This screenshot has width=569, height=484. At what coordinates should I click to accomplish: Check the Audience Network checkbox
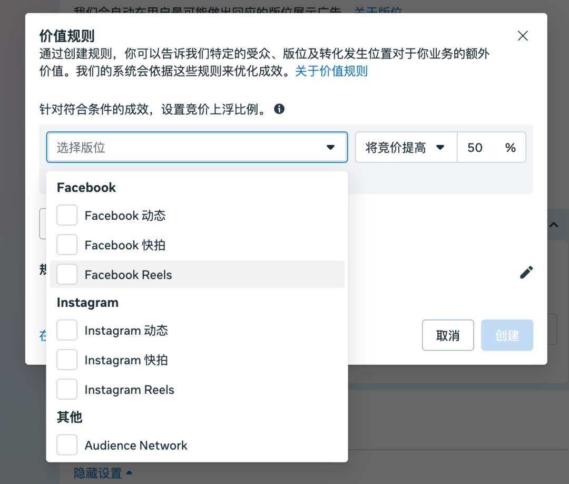pos(67,445)
